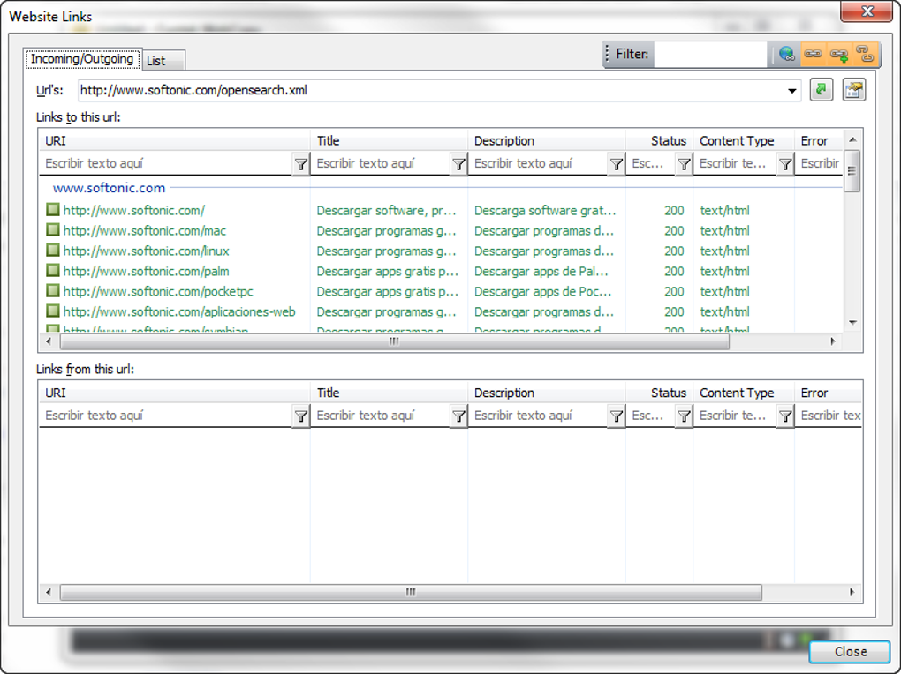Image resolution: width=901 pixels, height=674 pixels.
Task: Click title 'Descargar software, pr…' in first row
Action: 387,211
